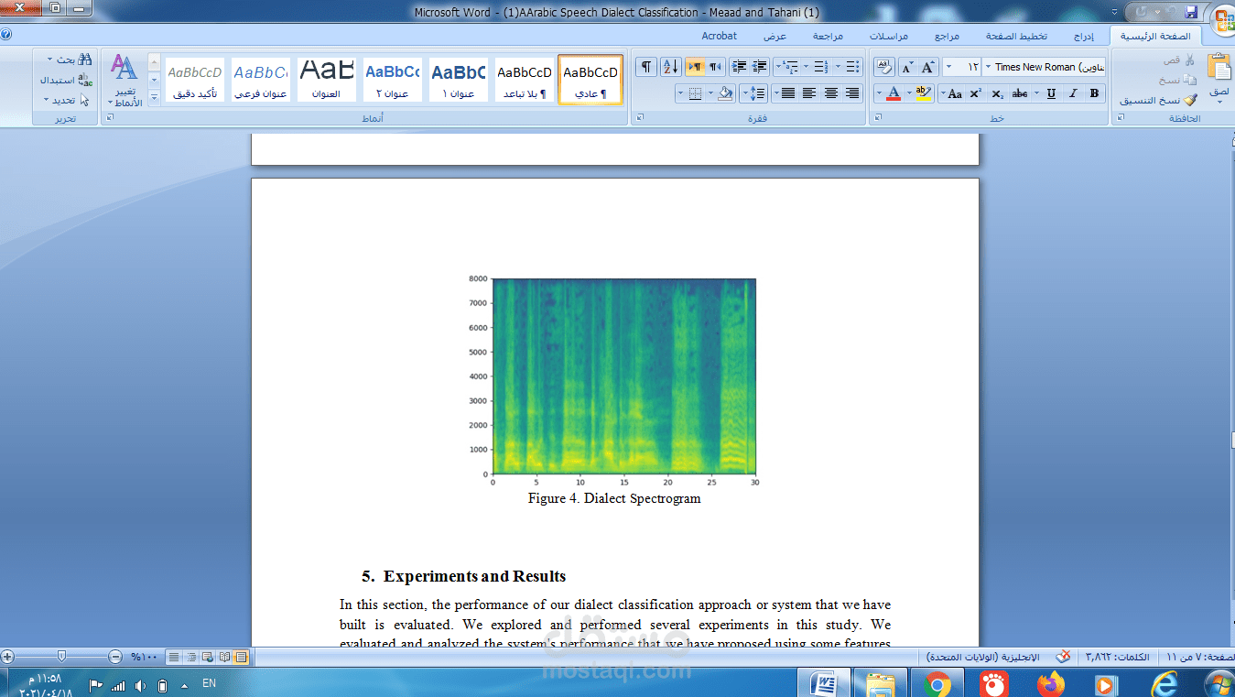Open the مراجعة (Review) tab
The height and width of the screenshot is (697, 1235).
829,36
